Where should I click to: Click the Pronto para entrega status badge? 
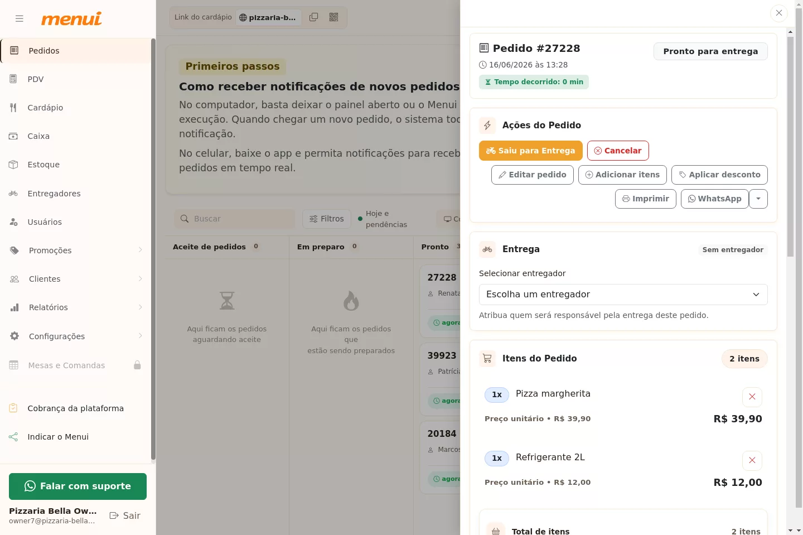tap(710, 51)
